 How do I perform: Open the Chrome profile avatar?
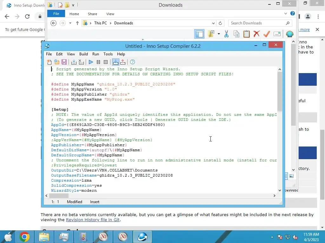[308, 16]
